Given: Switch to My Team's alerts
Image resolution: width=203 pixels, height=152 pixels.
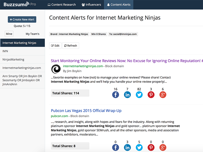Looking at the screenshot, I should point(32,34).
